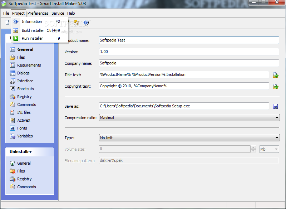Open the Uninstaller Commands page
Viewport: 286px width, 209px height.
pyautogui.click(x=26, y=187)
